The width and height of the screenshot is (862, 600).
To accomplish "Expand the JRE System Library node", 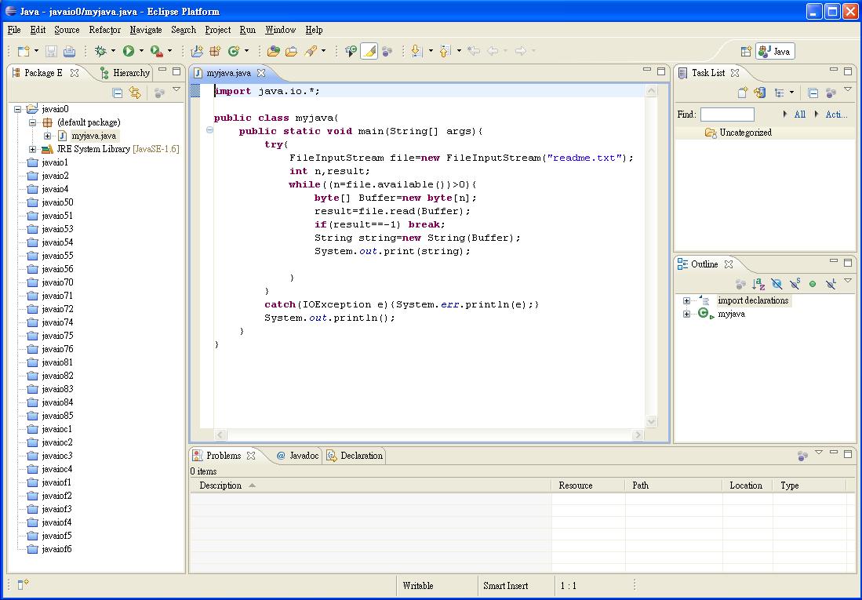I will point(32,149).
